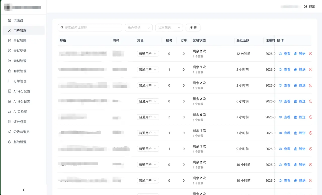Viewport: 322px width, 195px height.
Task: View the 2 小时前 user with 剩余 2 次
Action: [x=285, y=85]
